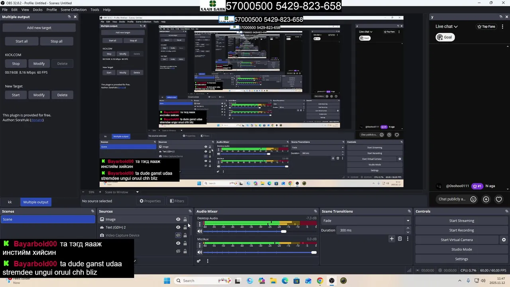Enable Studio Mode
The height and width of the screenshot is (287, 510).
point(461,250)
